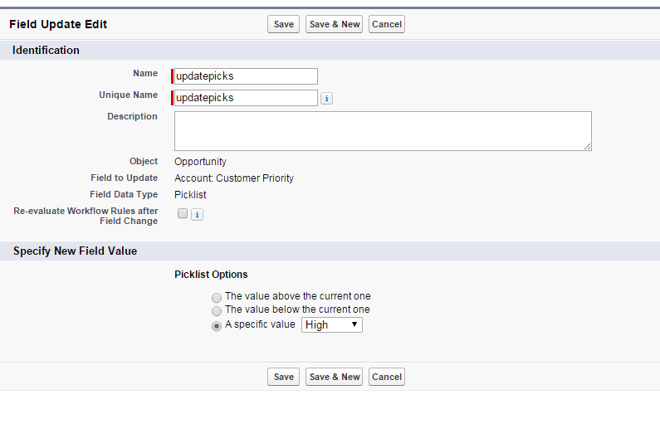Click the Description box resize handle
This screenshot has height=424, width=660.
[x=587, y=146]
